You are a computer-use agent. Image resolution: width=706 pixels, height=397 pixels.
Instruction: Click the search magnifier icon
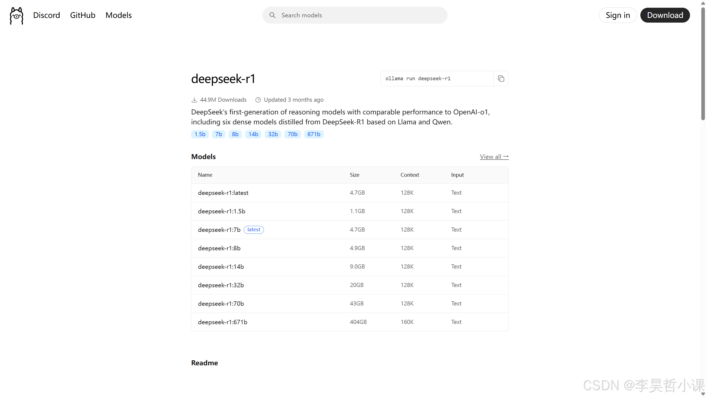pos(272,15)
